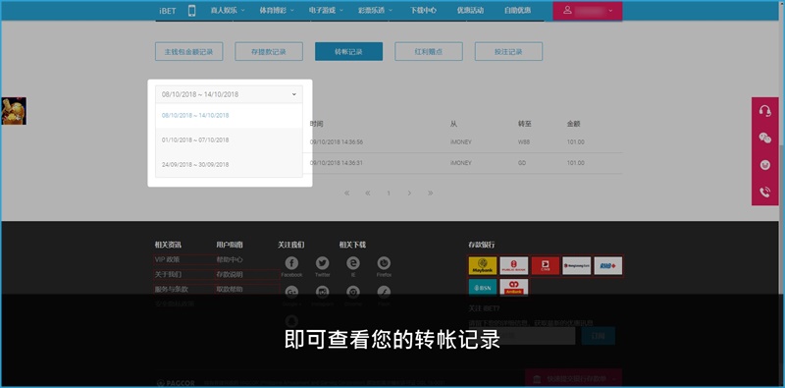Choose the 24/09/2018 ~ 30/09/2018 date option
785x388 pixels.
click(229, 164)
